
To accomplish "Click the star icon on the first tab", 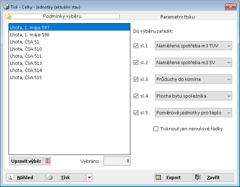I will (9, 16).
